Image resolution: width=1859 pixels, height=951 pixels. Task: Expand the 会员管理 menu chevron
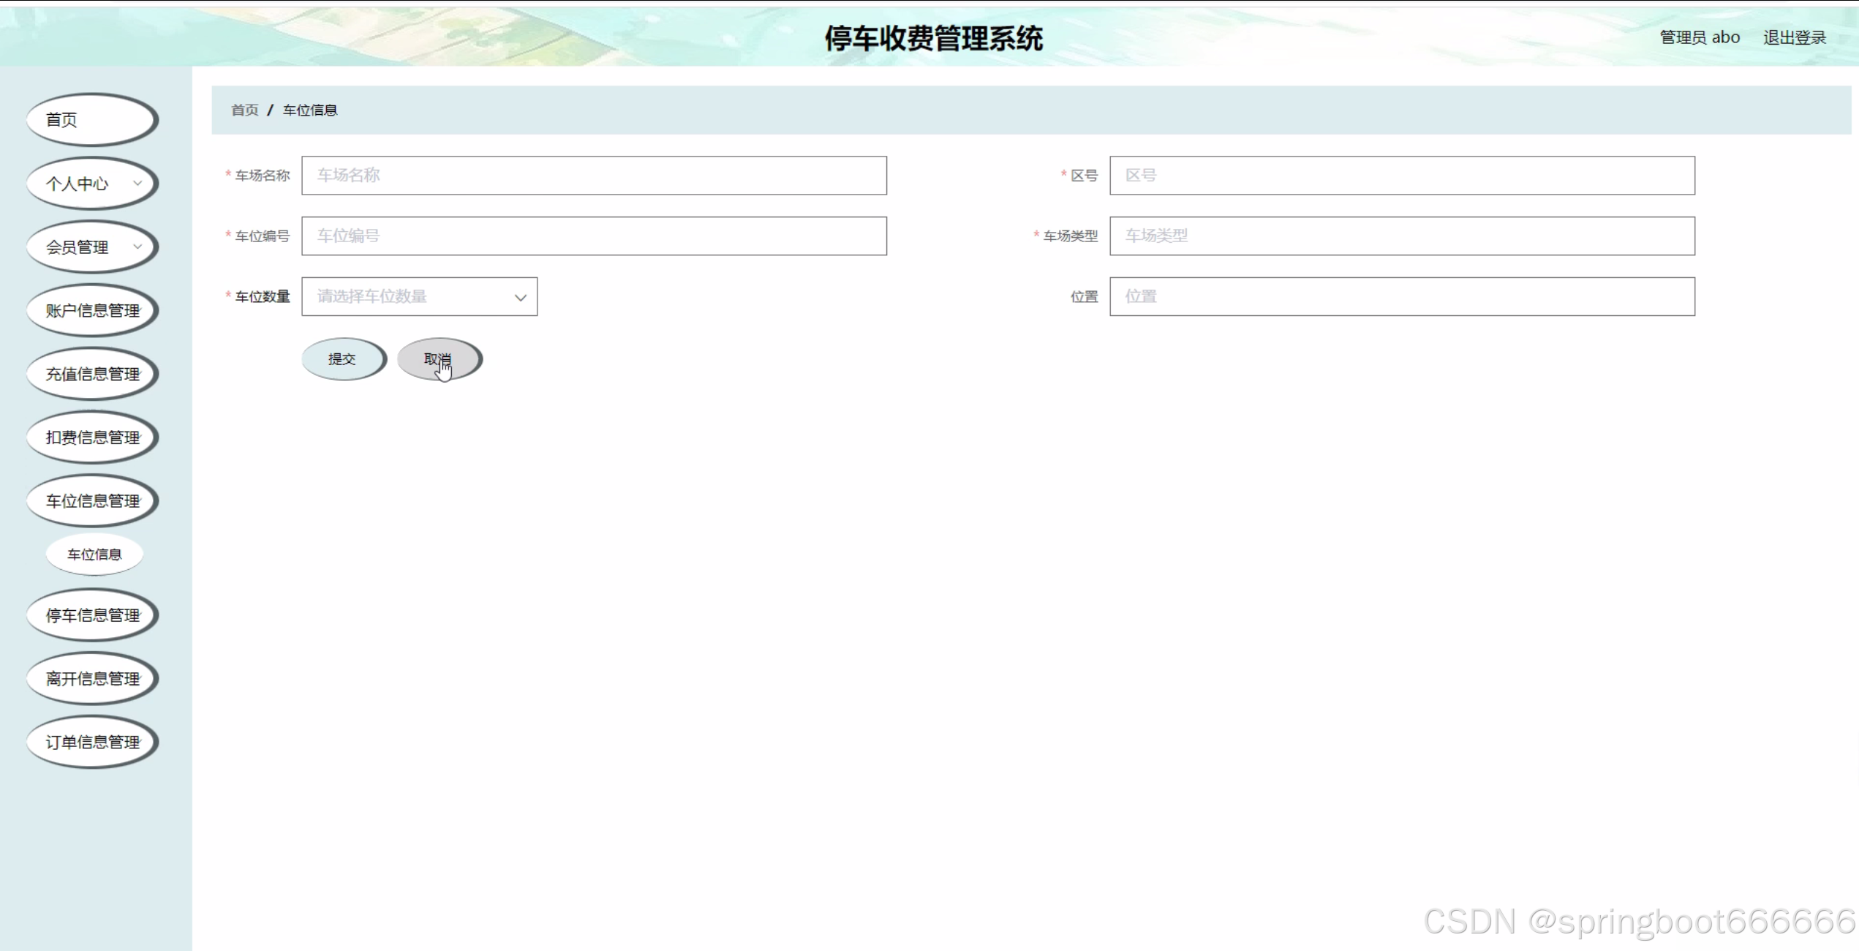click(137, 247)
